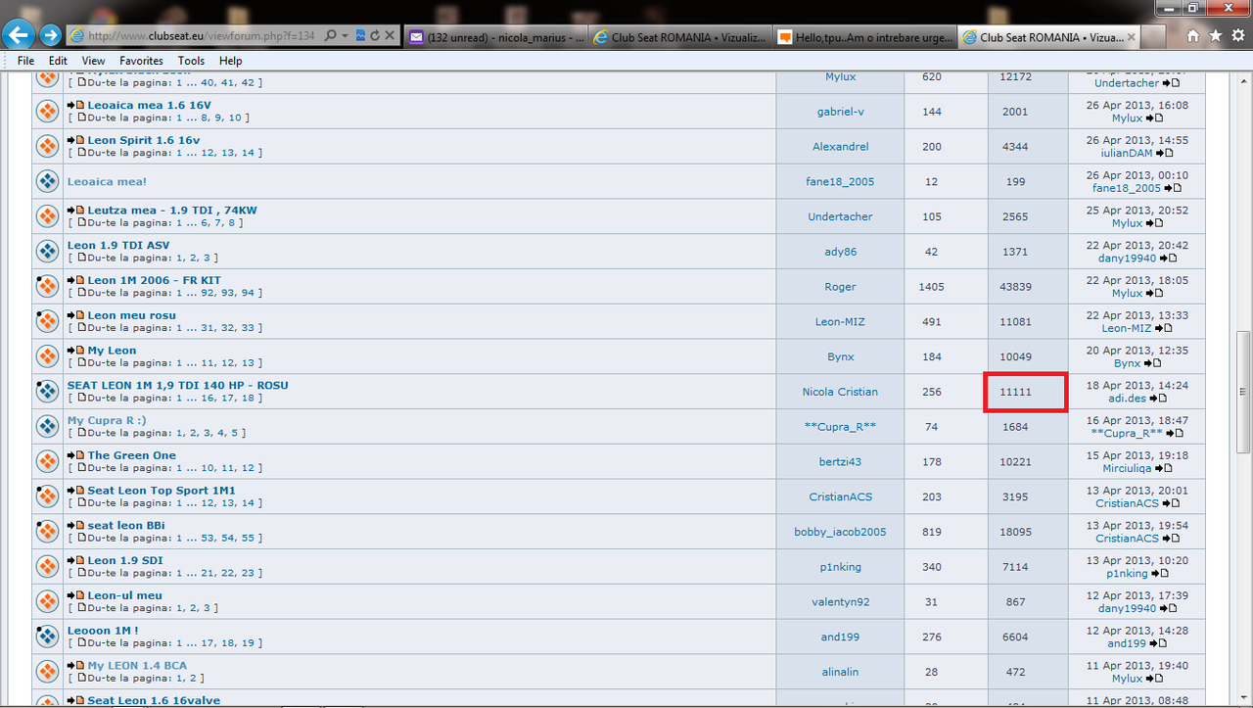Open the Tools menu in menu bar
The height and width of the screenshot is (708, 1253).
191,61
